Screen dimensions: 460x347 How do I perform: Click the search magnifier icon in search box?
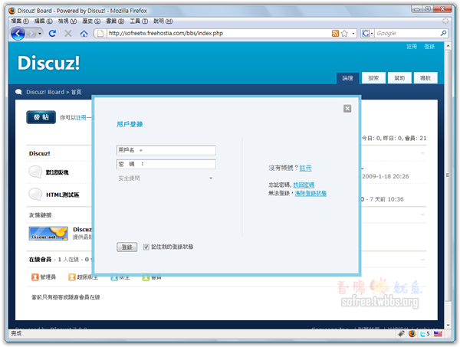pyautogui.click(x=445, y=34)
